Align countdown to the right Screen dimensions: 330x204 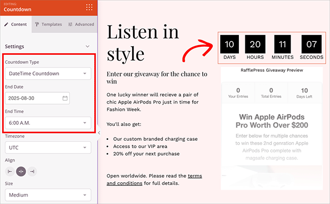click(x=32, y=172)
